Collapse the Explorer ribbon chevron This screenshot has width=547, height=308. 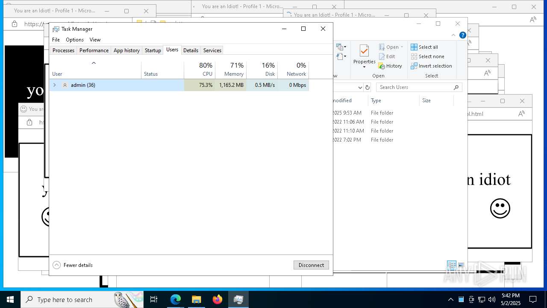tap(453, 35)
